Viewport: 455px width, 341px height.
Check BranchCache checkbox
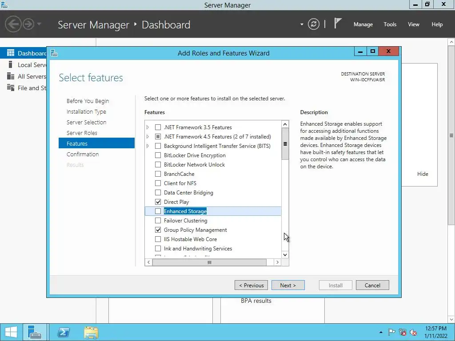point(158,174)
